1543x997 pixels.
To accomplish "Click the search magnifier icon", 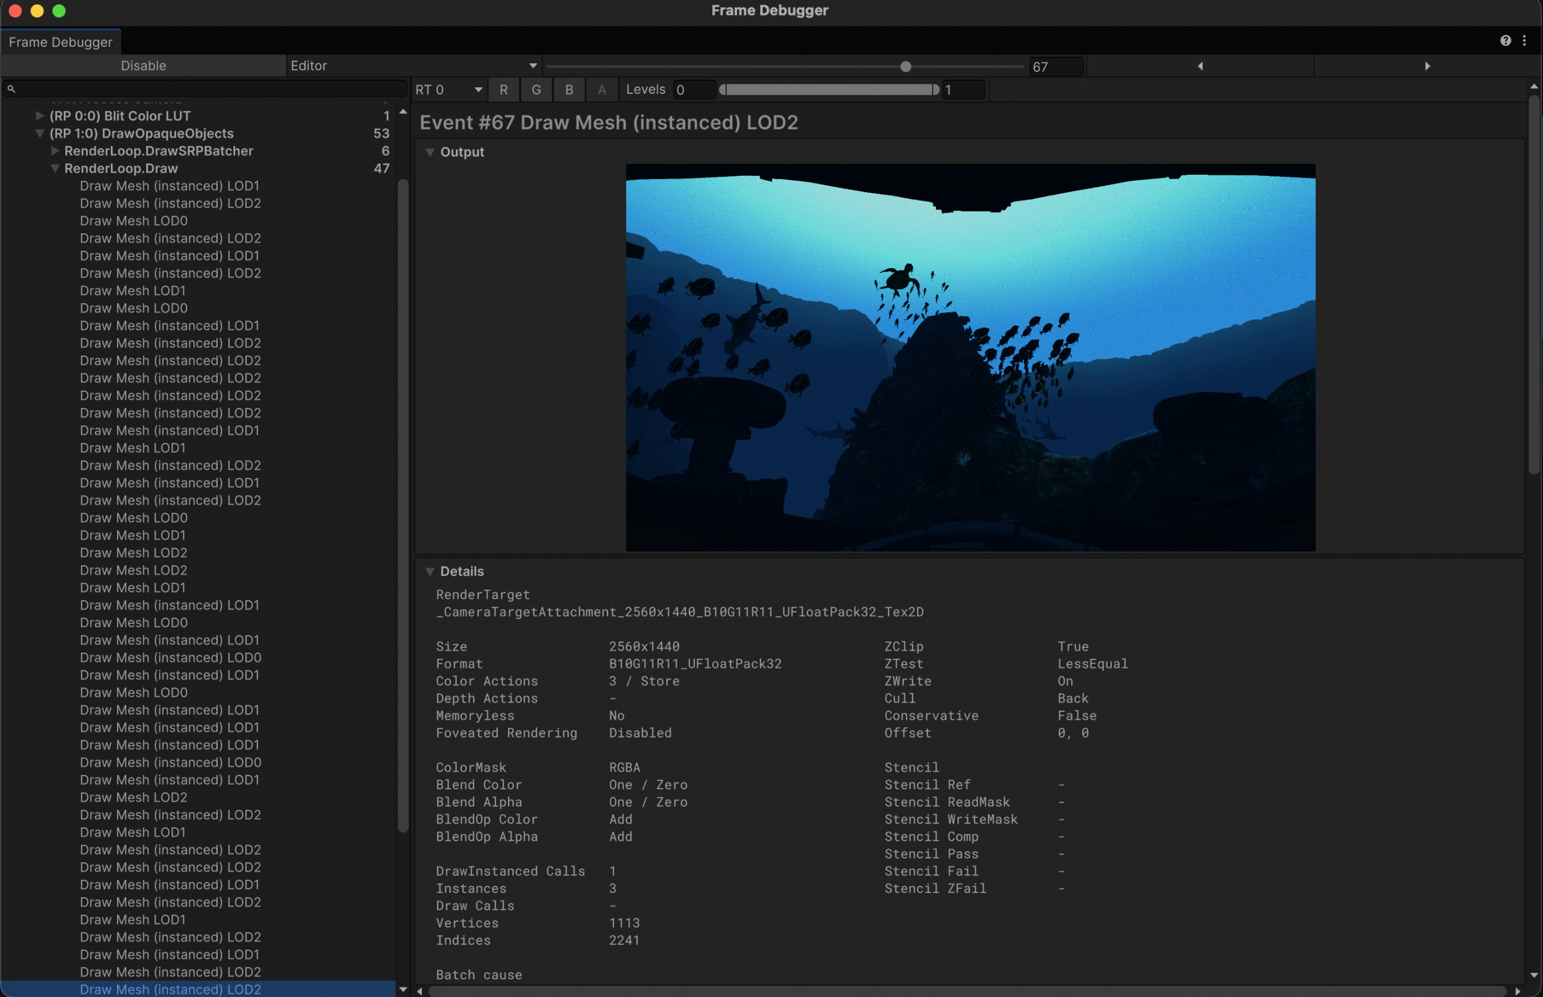I will pyautogui.click(x=11, y=89).
